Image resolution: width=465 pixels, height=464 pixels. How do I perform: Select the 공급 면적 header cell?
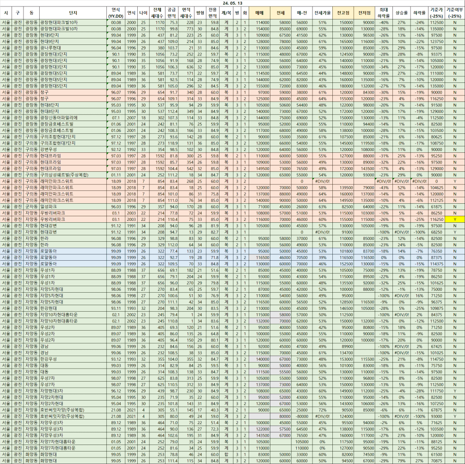(171, 13)
